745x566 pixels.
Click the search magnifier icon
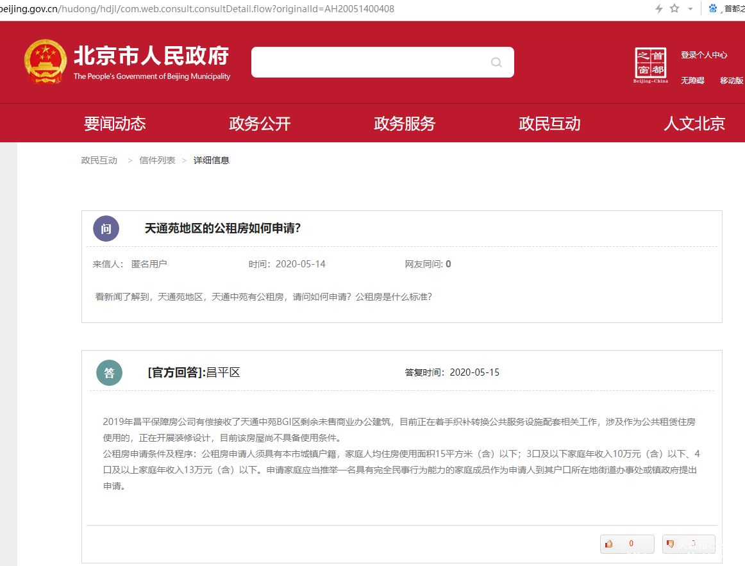point(496,62)
